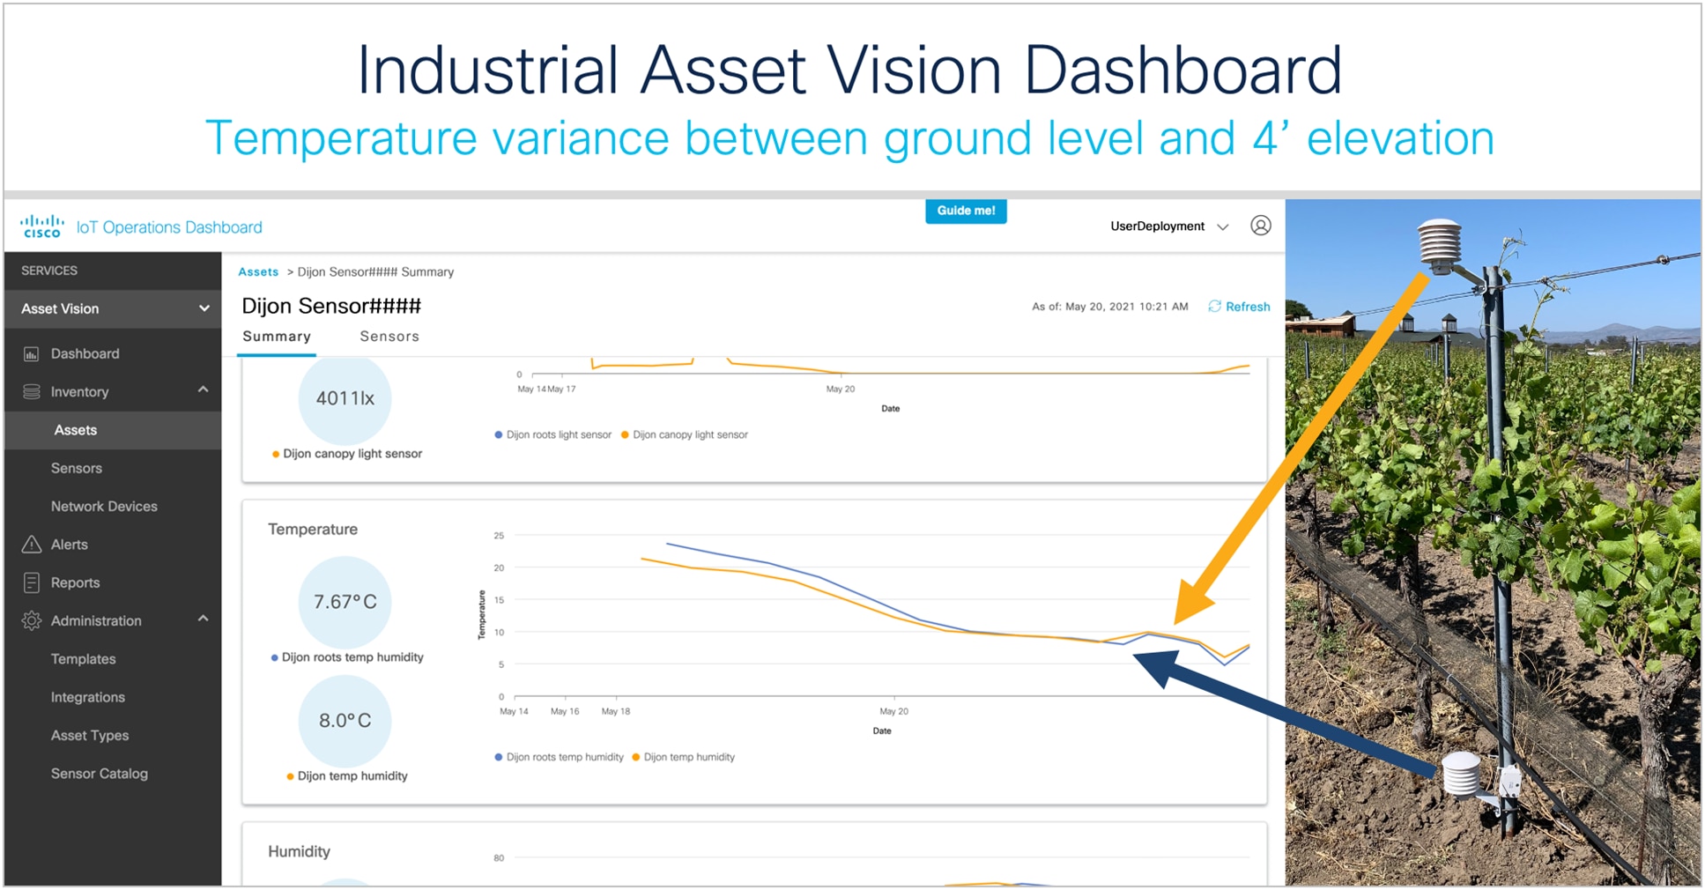Click the Reports document icon
The image size is (1705, 890).
tap(31, 582)
